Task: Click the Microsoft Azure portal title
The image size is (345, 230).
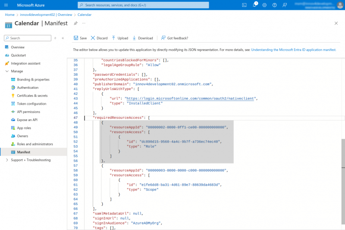Action: [31, 5]
